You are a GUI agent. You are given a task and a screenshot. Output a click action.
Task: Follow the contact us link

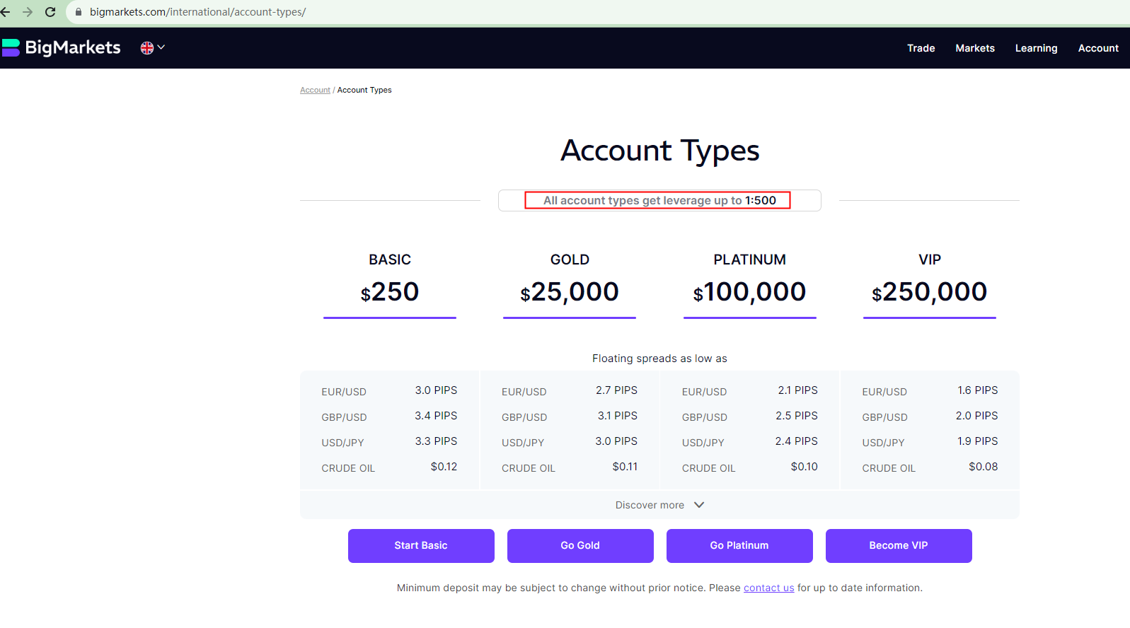point(768,588)
